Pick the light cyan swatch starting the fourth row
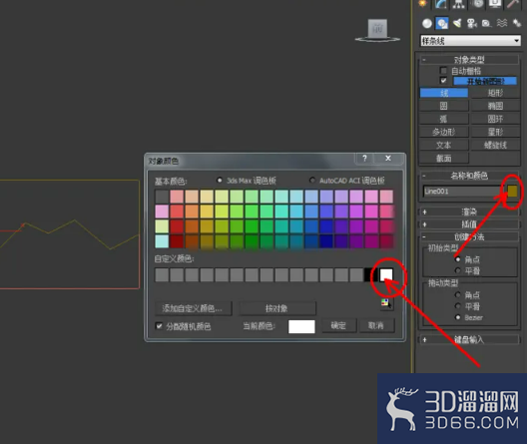Viewport: 527px width, 444px height. tap(162, 241)
